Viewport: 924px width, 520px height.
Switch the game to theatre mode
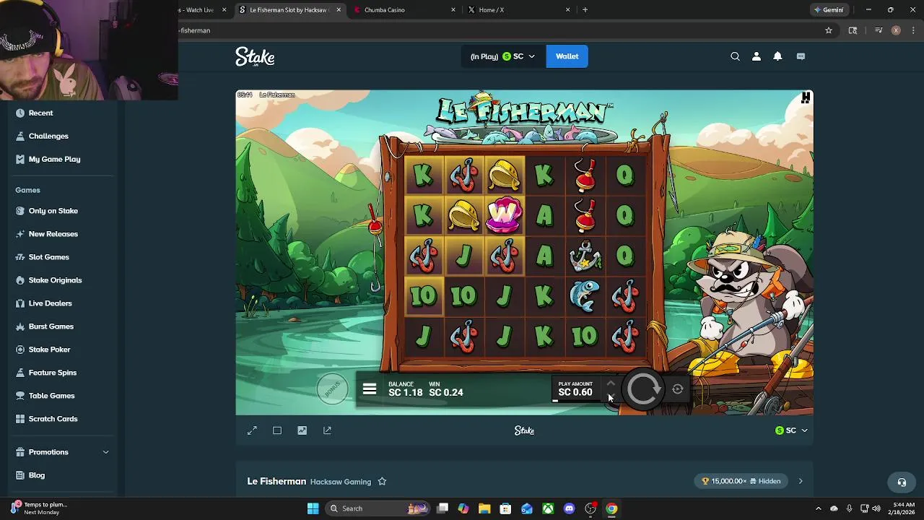tap(277, 430)
